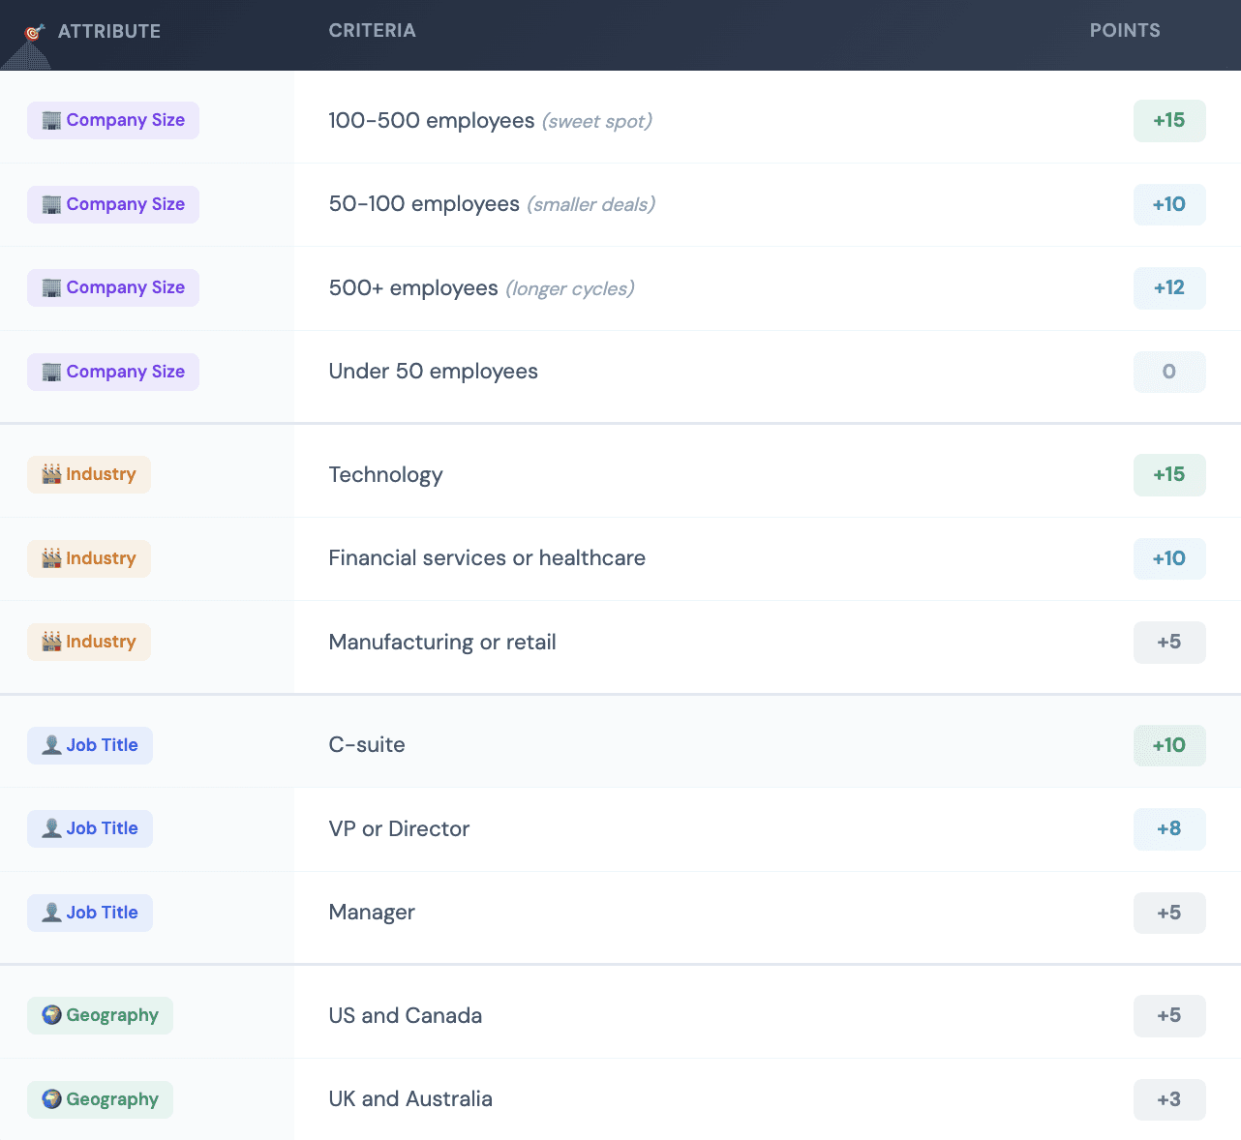The height and width of the screenshot is (1140, 1241).
Task: Click the factory icon next to Technology row
Action: point(52,474)
